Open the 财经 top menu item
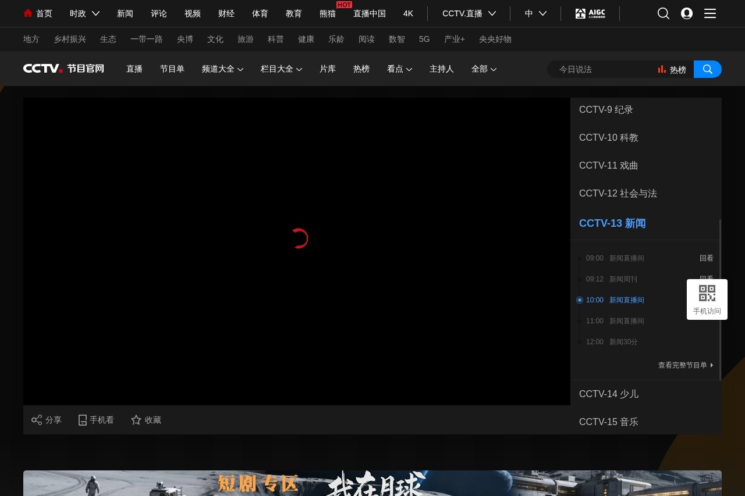Image resolution: width=745 pixels, height=496 pixels. [x=226, y=13]
